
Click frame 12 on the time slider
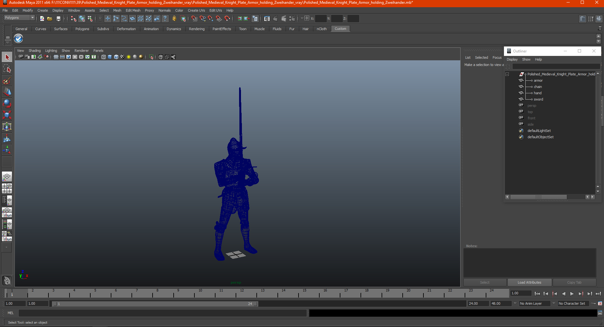click(242, 293)
